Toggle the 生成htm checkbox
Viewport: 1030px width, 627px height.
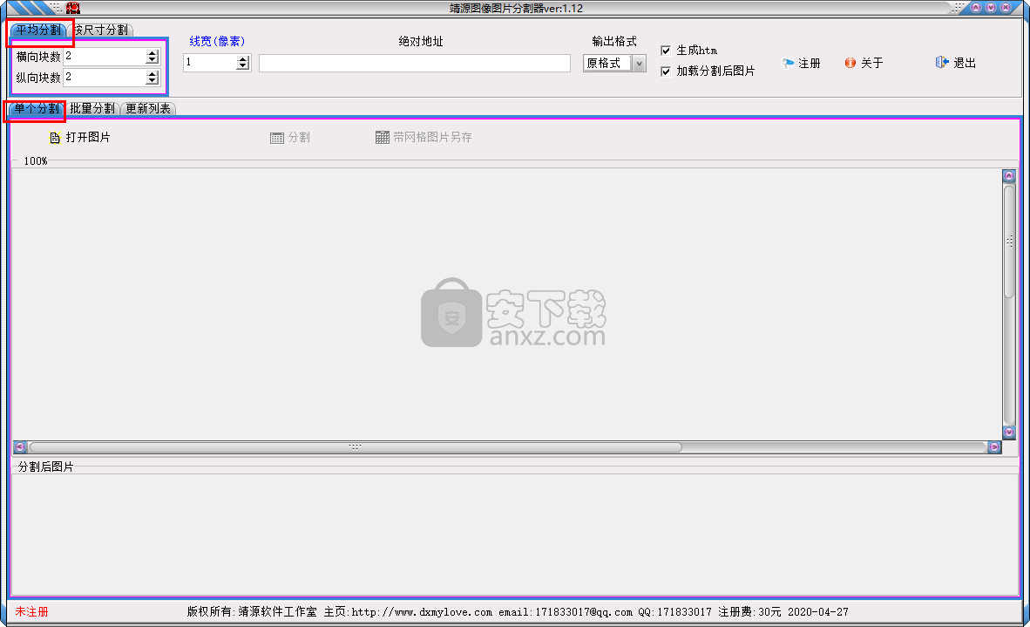pyautogui.click(x=666, y=51)
